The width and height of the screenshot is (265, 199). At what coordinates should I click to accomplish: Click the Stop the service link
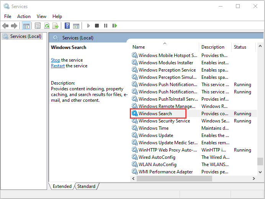coord(56,60)
